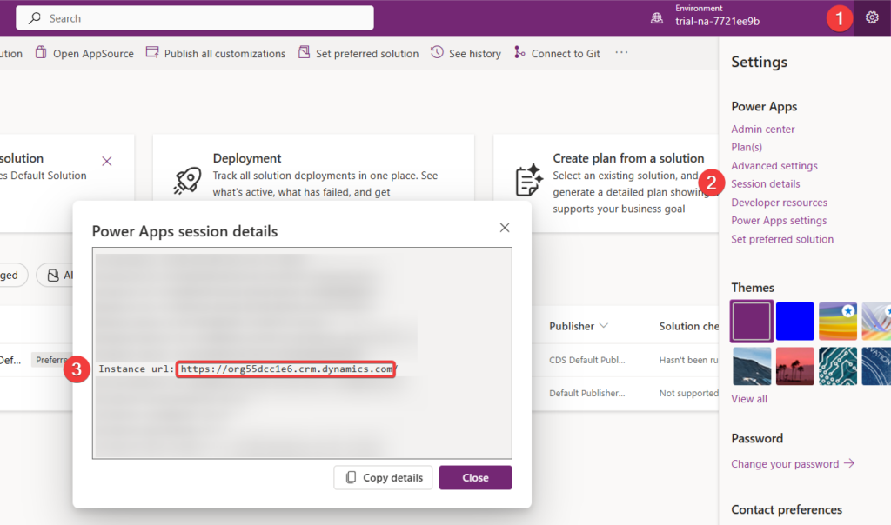Click the See history clock icon
Image resolution: width=891 pixels, height=525 pixels.
[437, 53]
